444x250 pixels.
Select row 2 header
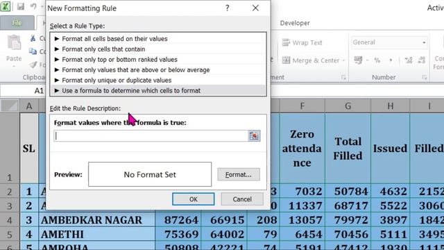pos(10,192)
